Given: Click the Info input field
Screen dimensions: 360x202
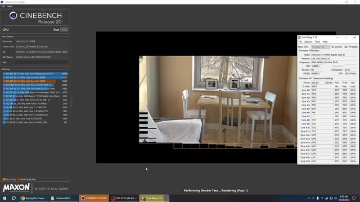Looking at the screenshot, I should (42, 62).
